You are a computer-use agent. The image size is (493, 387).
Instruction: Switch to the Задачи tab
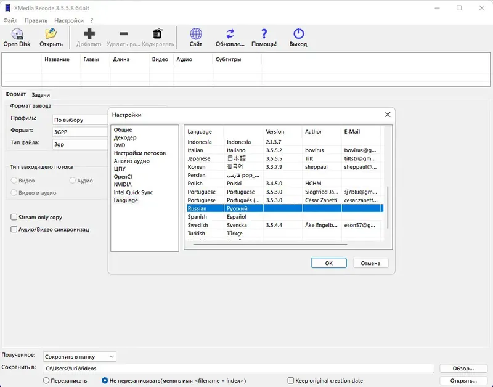coord(41,95)
